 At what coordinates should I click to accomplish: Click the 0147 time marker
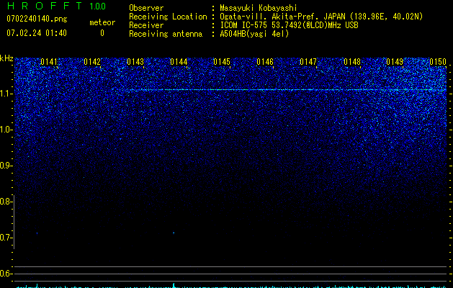click(308, 62)
